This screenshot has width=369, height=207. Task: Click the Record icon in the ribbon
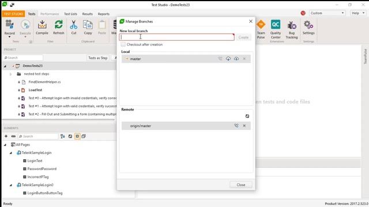tap(9, 24)
